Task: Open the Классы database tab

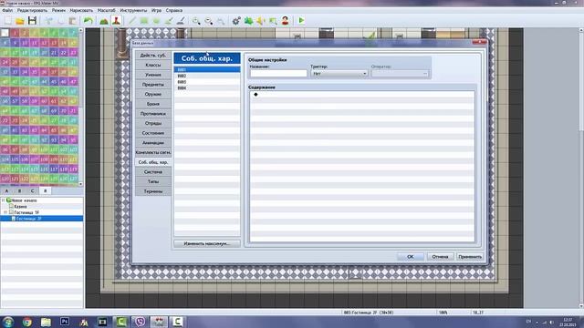Action: [153, 65]
